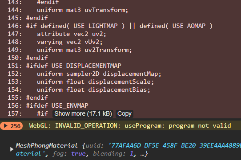The width and height of the screenshot is (241, 160).
Task: Expand the 256 repeated warnings arrow
Action: [x=5, y=126]
